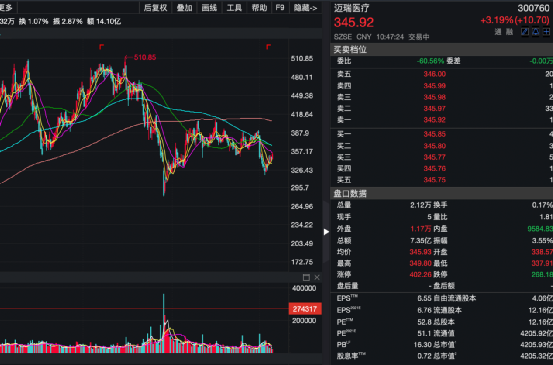Select the 卖二 345.97 ask row
553x365 pixels.
(x=441, y=108)
